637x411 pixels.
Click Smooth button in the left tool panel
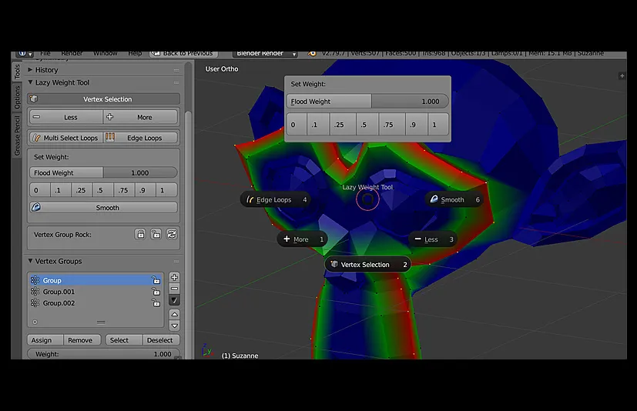click(x=103, y=208)
